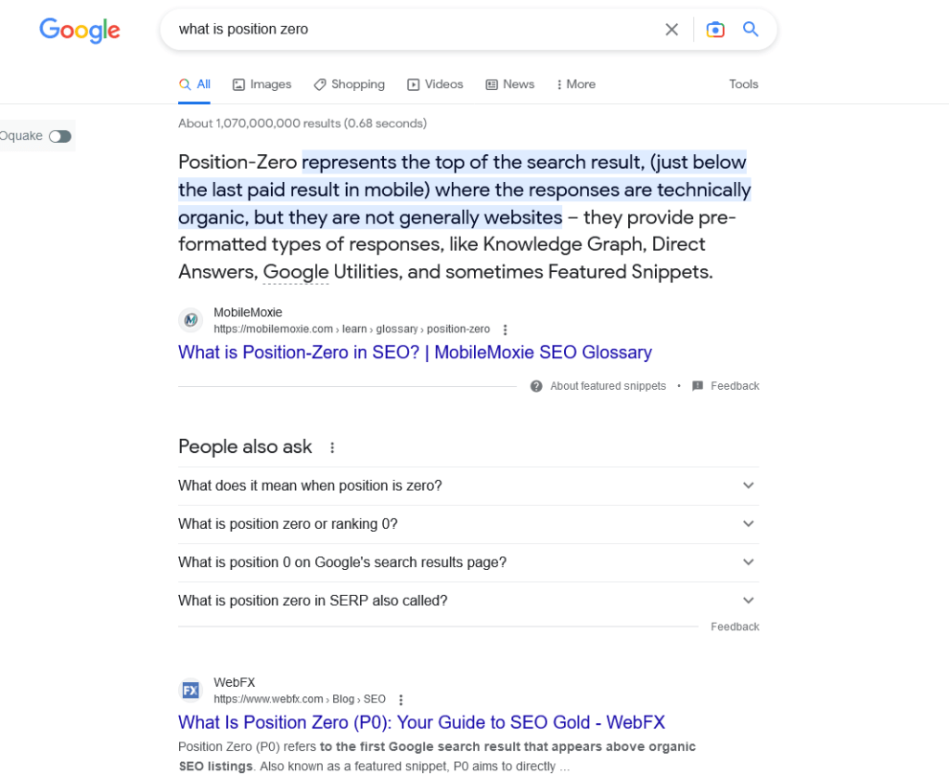Viewport: 949px width, 775px height.
Task: Open the WebFX Position Zero guide link
Action: tap(422, 722)
